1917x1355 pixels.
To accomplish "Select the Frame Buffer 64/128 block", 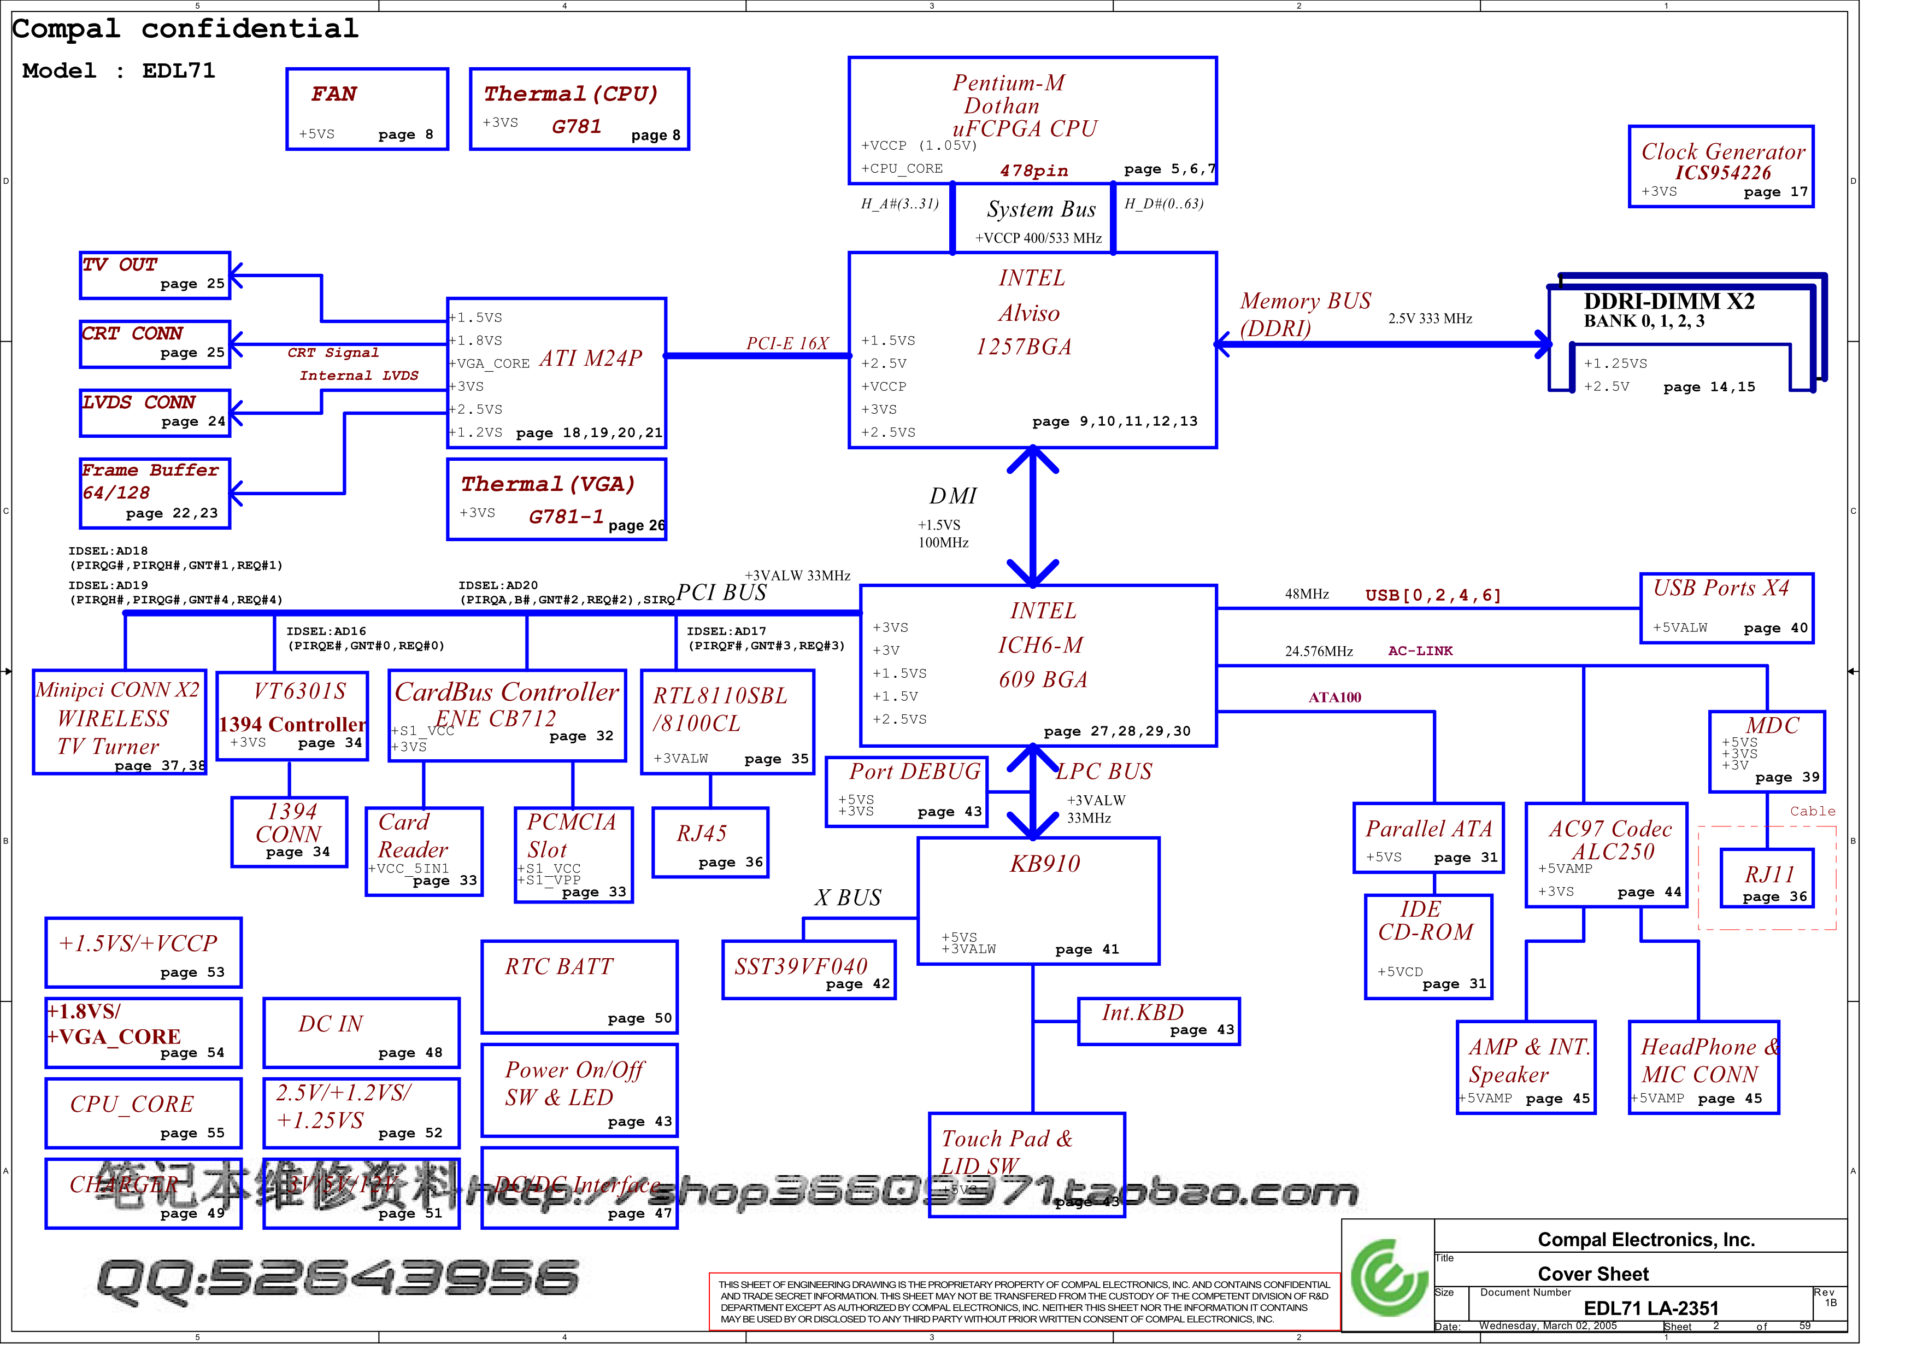I will pyautogui.click(x=155, y=494).
